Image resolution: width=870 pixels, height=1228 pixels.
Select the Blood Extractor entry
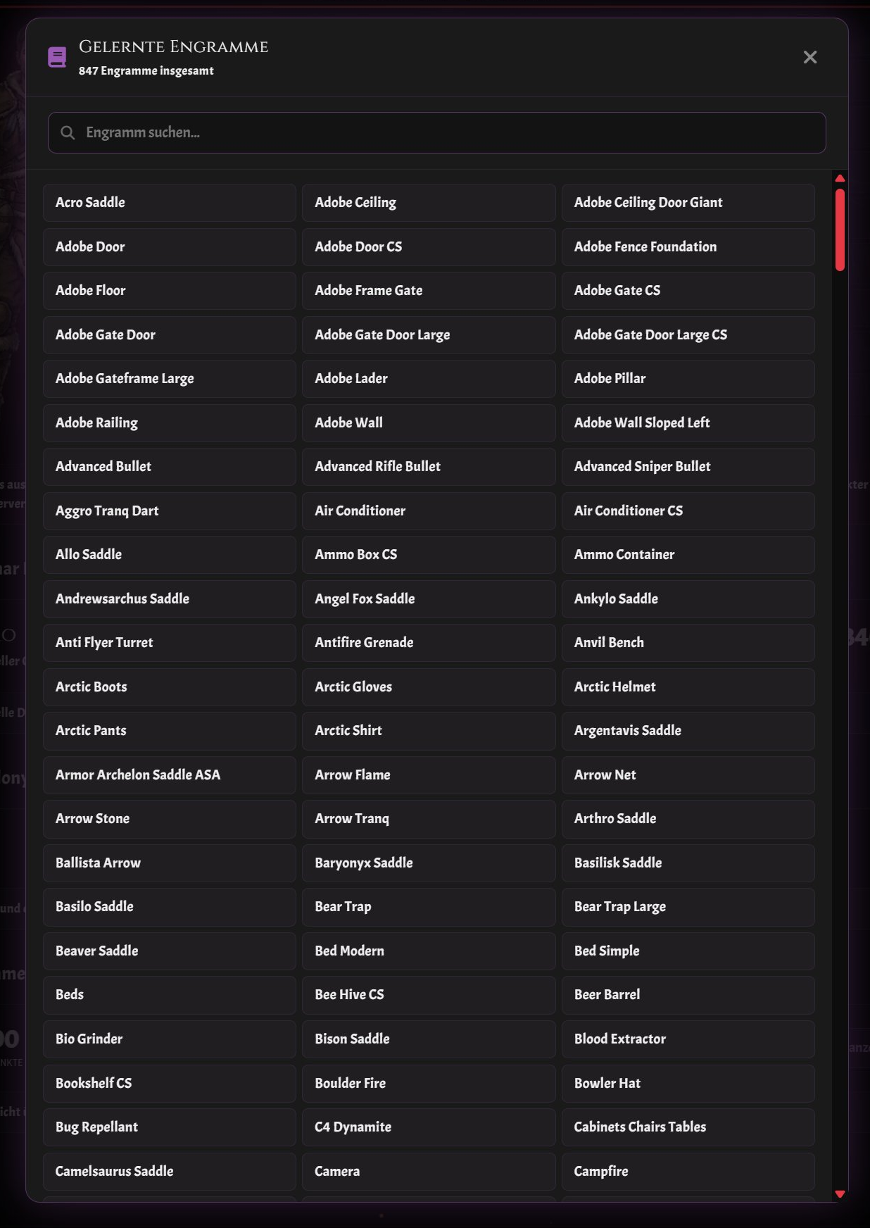coord(688,1039)
